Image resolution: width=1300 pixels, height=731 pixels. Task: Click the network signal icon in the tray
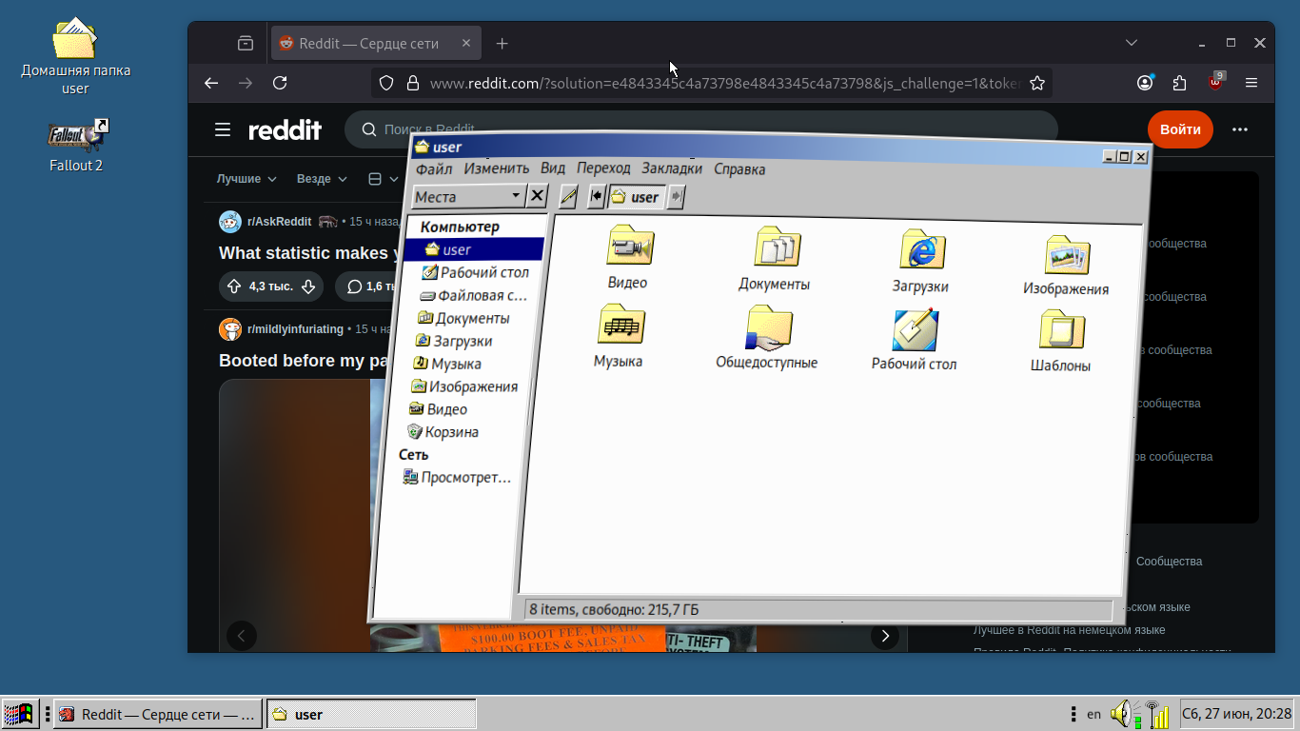[x=1157, y=714]
